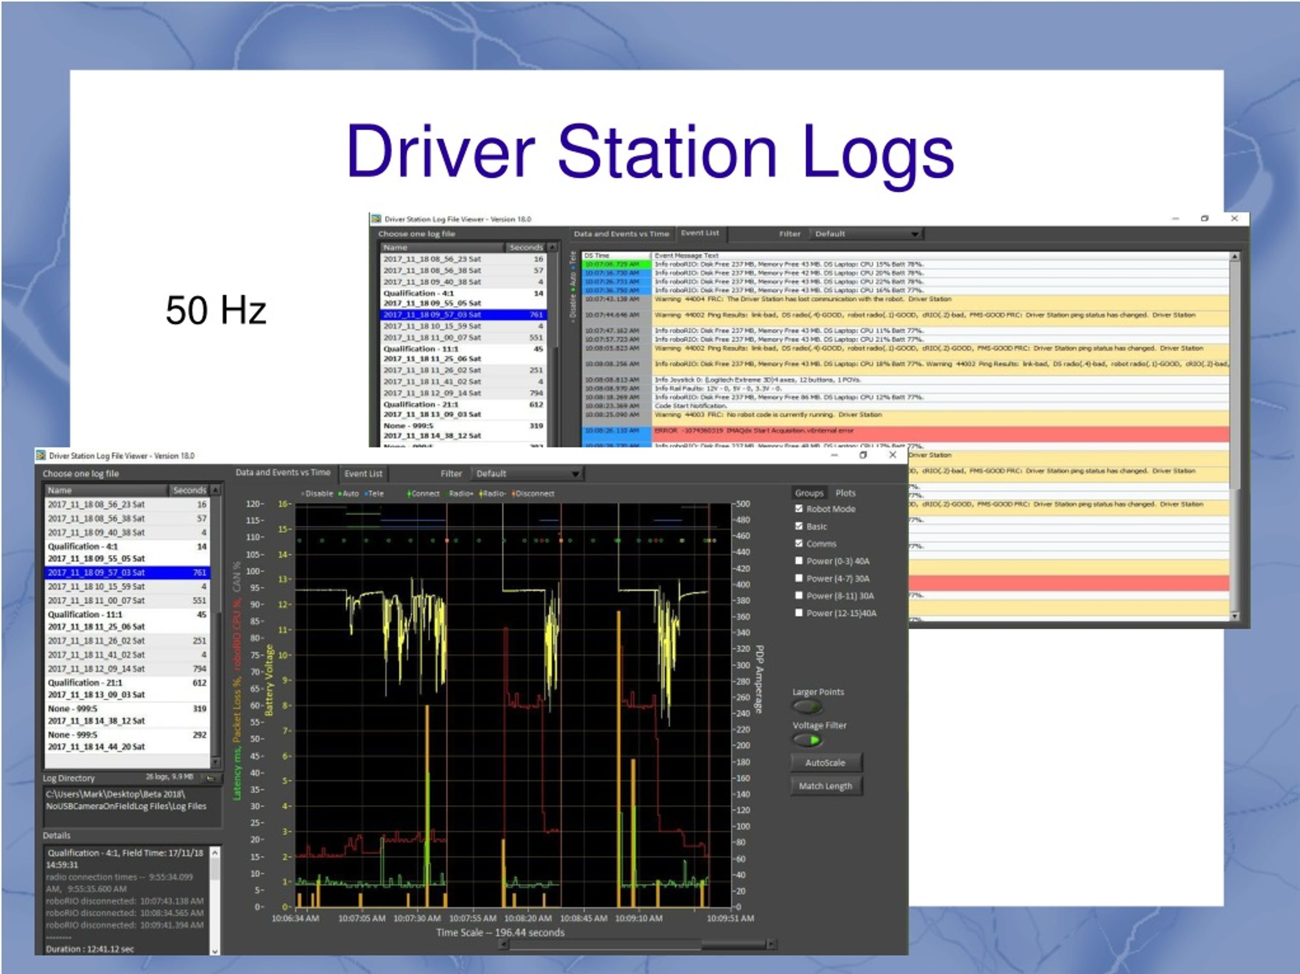Select back window Data and Events vs Time tab
Screen dimensions: 1300x974
pyautogui.click(x=621, y=233)
